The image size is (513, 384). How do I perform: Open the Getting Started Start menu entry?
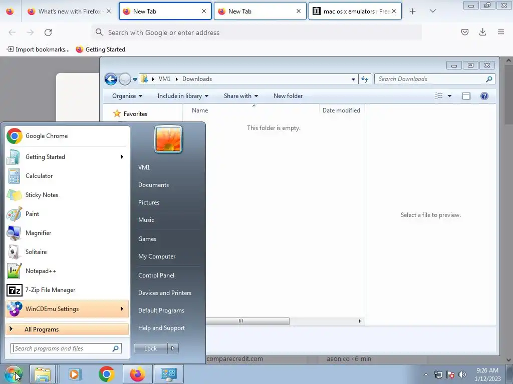pos(67,156)
